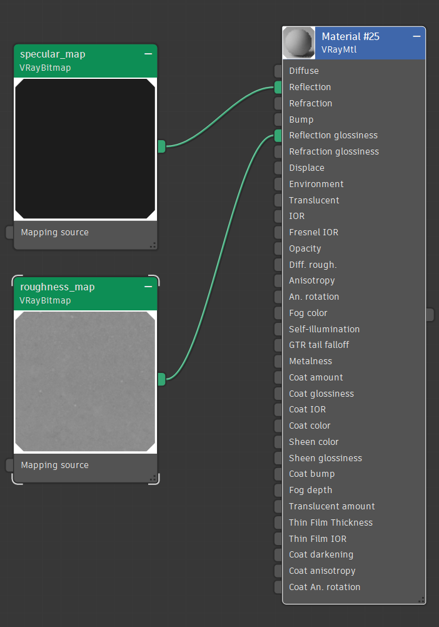Viewport: 439px width, 627px height.
Task: Click the Diffuse input socket
Action: coord(278,71)
